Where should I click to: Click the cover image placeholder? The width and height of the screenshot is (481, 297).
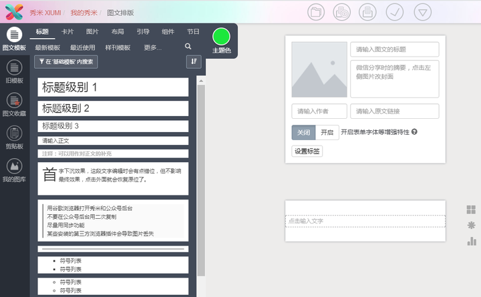click(319, 69)
